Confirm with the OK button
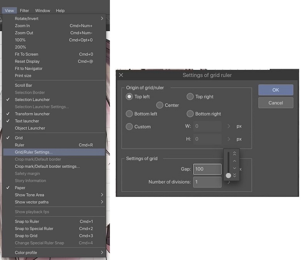Viewport: 301px width, 260px height. (x=276, y=90)
